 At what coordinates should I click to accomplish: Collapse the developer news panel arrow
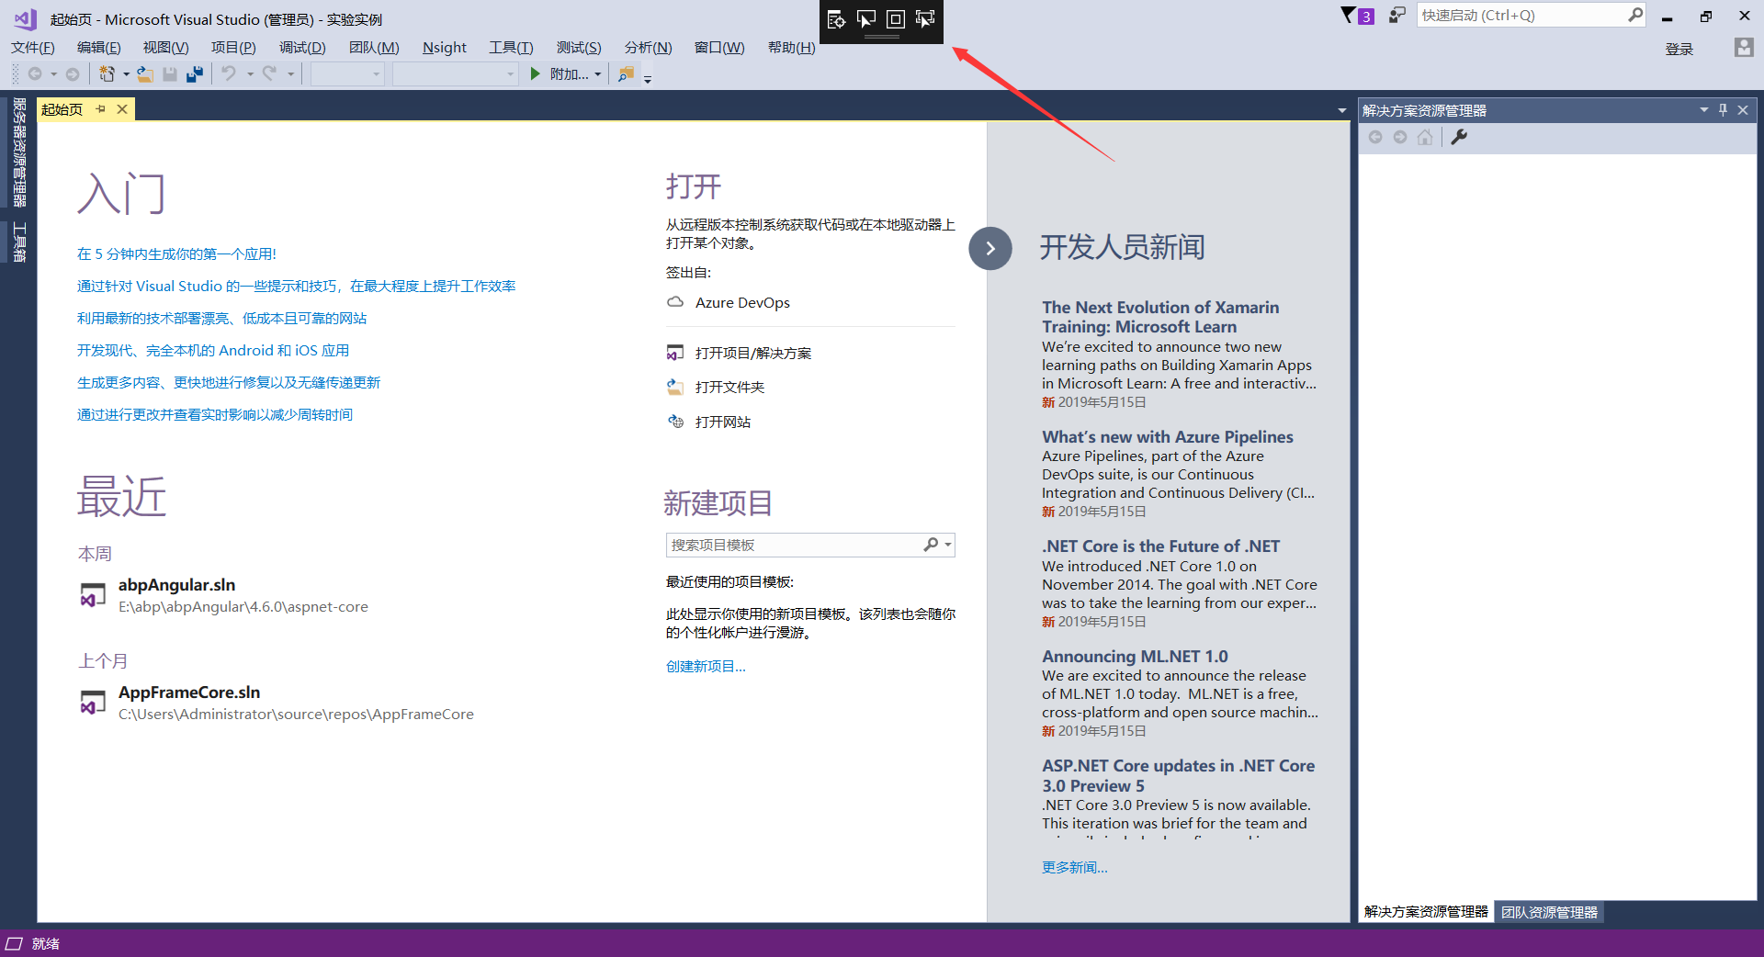pos(990,248)
